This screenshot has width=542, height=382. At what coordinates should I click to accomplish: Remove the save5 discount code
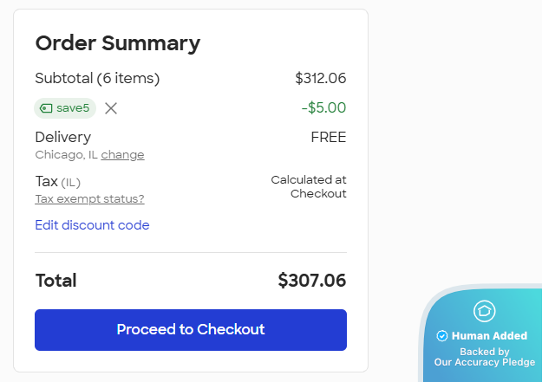click(x=111, y=108)
